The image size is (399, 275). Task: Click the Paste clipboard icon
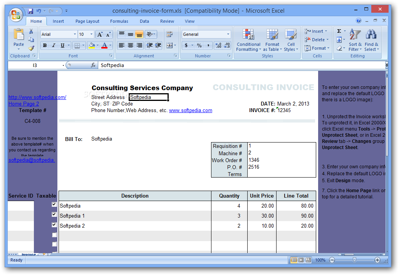[x=18, y=34]
